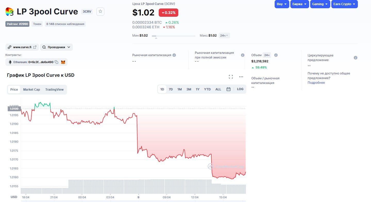Show info tooltip for Циркулирующее предложение
The width and height of the screenshot is (371, 205).
click(356, 58)
